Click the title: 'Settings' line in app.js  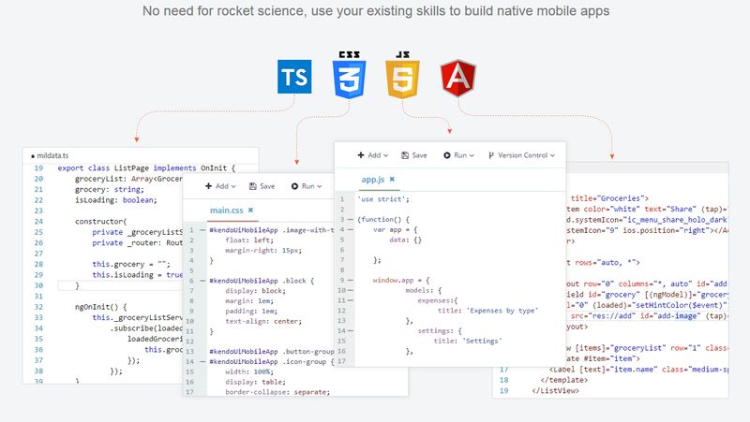tap(468, 341)
